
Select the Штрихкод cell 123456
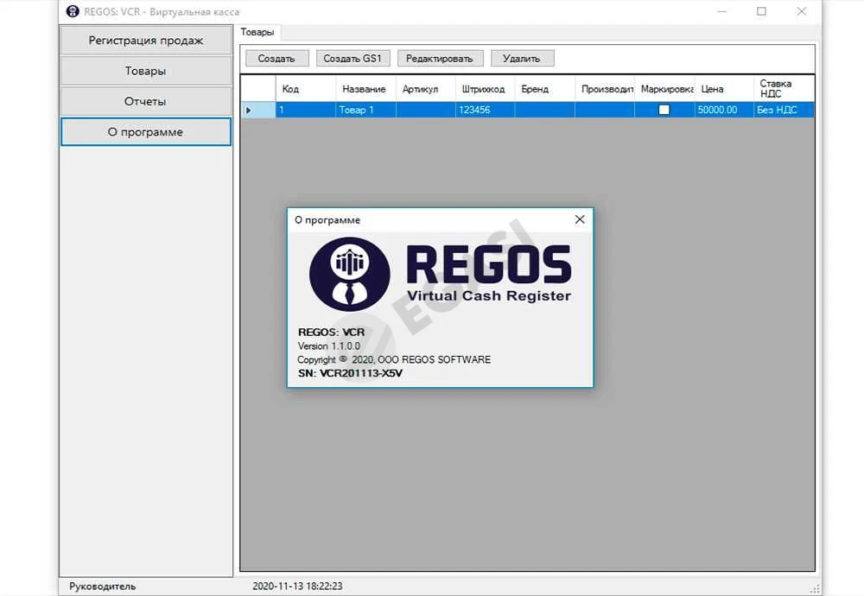pyautogui.click(x=485, y=110)
